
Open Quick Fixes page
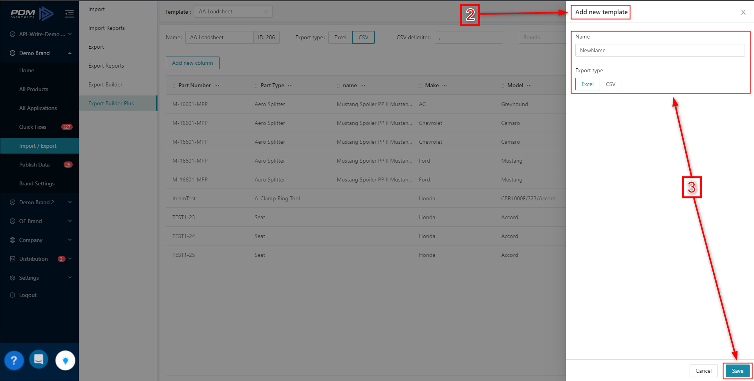coord(33,127)
